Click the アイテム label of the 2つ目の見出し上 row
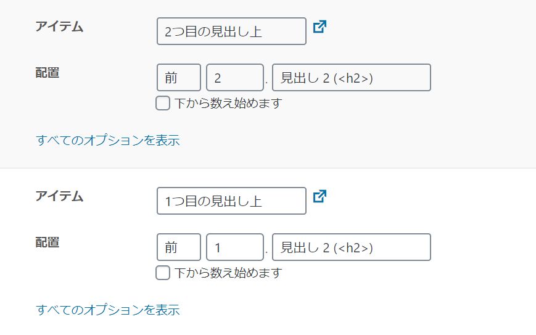Image resolution: width=536 pixels, height=335 pixels. 59,27
